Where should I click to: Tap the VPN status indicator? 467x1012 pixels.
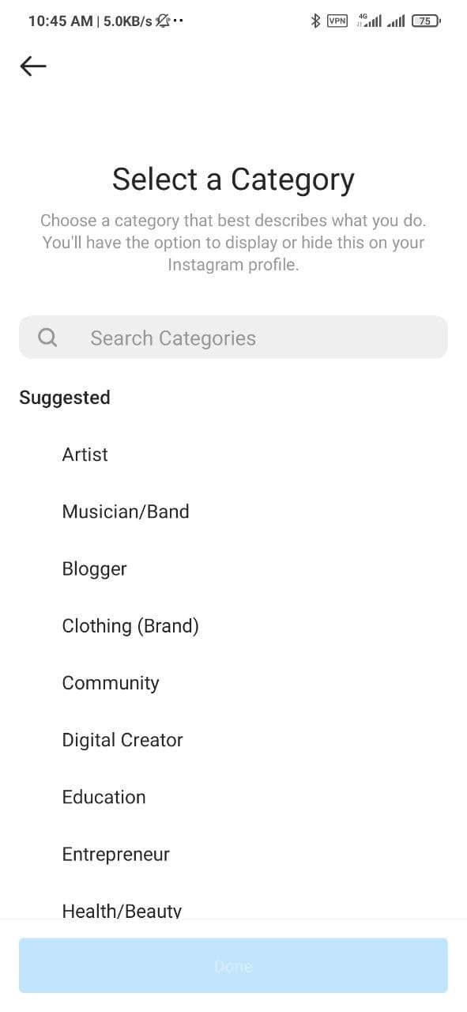click(x=337, y=21)
